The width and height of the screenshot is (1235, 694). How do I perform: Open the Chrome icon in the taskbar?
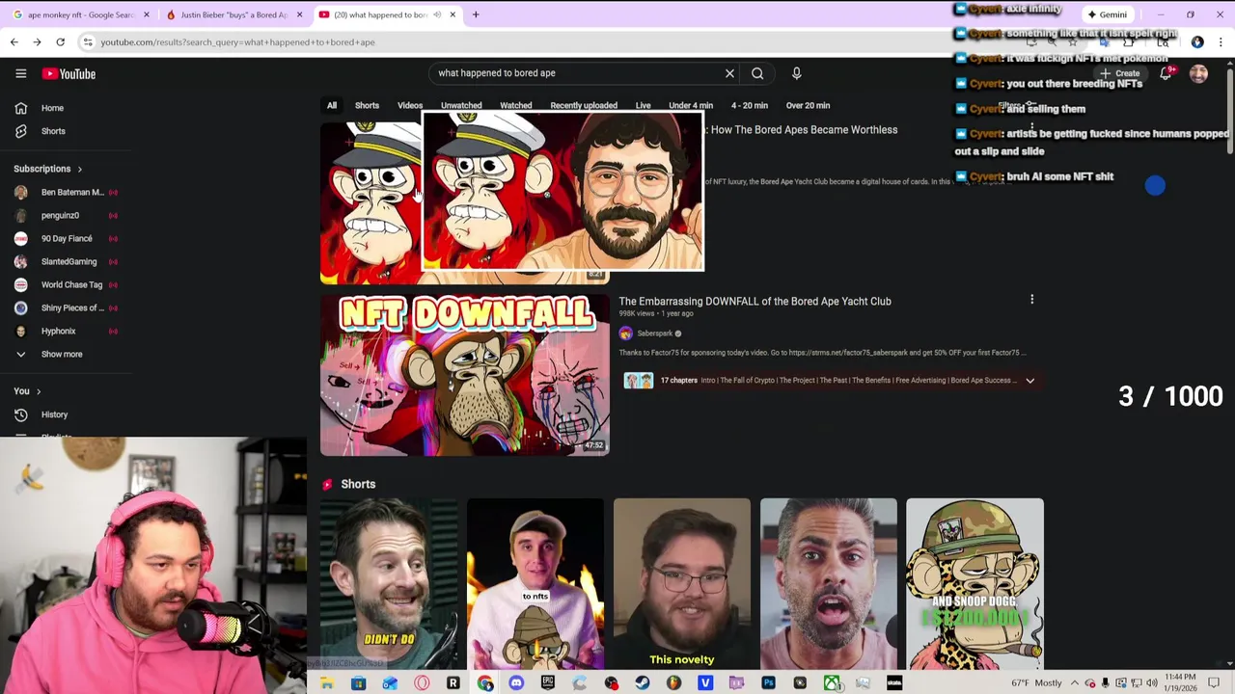tap(484, 683)
